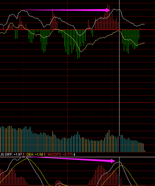
Task: Click the tallest red bar in the upper indicator
Action: pos(107,17)
